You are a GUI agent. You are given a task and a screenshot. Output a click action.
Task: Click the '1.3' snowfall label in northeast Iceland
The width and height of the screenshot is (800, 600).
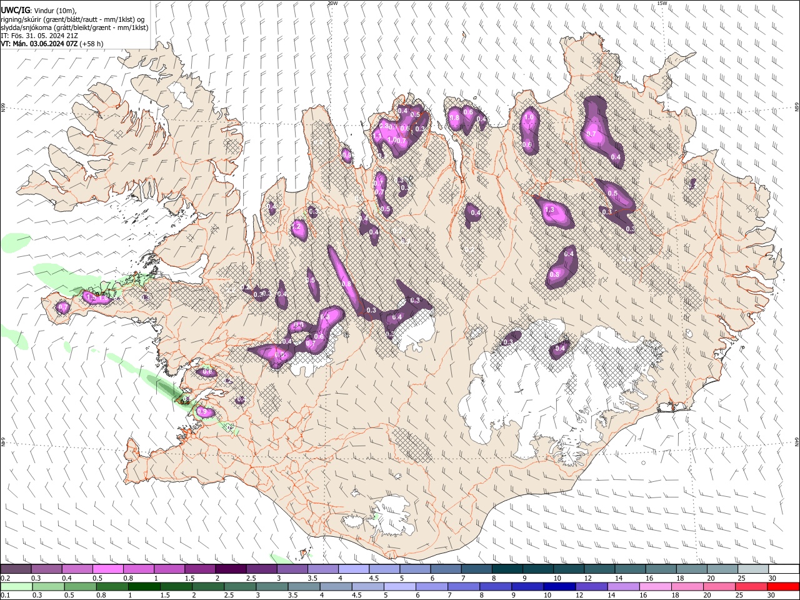[549, 209]
